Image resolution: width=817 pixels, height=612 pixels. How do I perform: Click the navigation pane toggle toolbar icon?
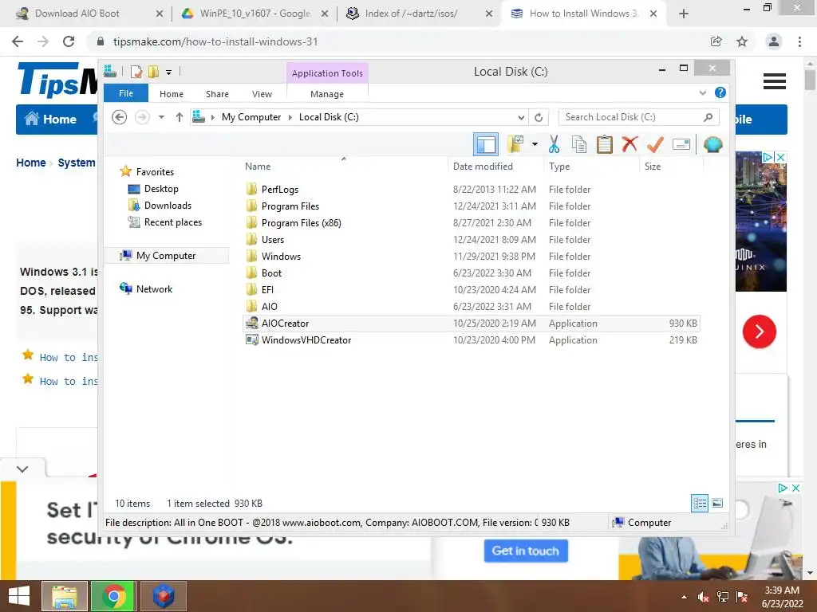486,144
